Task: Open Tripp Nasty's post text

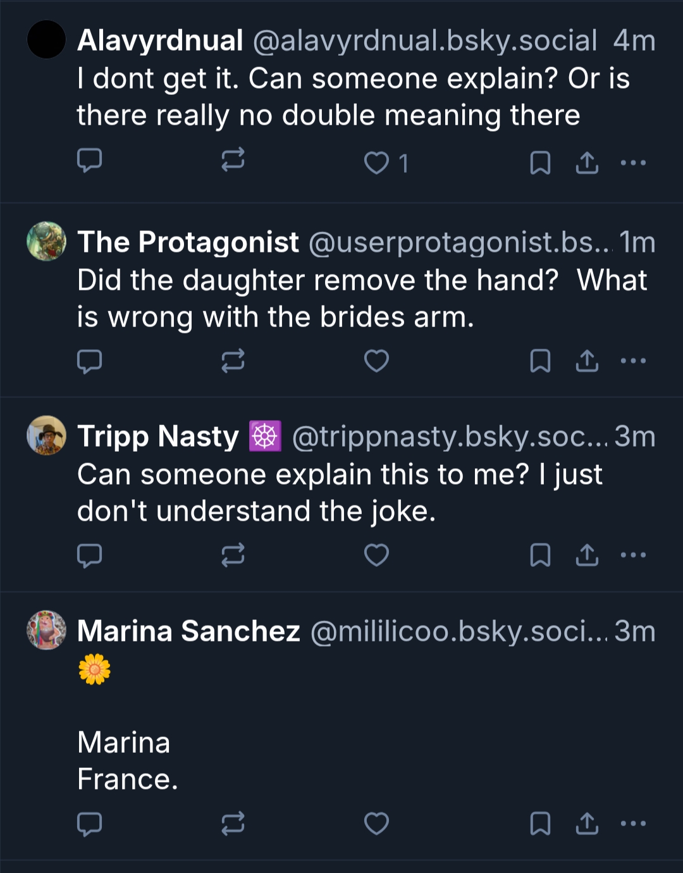Action: tap(340, 492)
